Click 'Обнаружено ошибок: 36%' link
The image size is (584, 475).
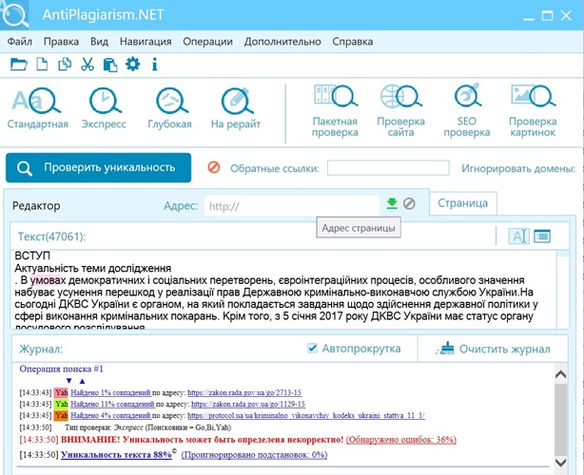pyautogui.click(x=401, y=440)
